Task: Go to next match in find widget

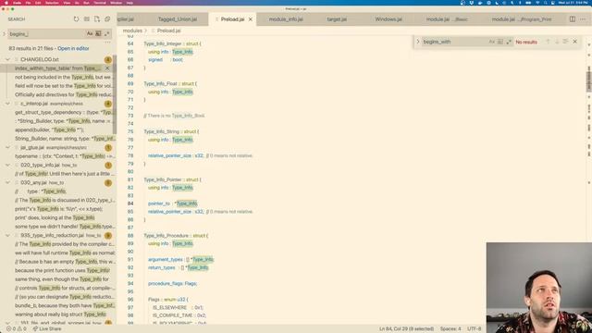Action: 557,42
